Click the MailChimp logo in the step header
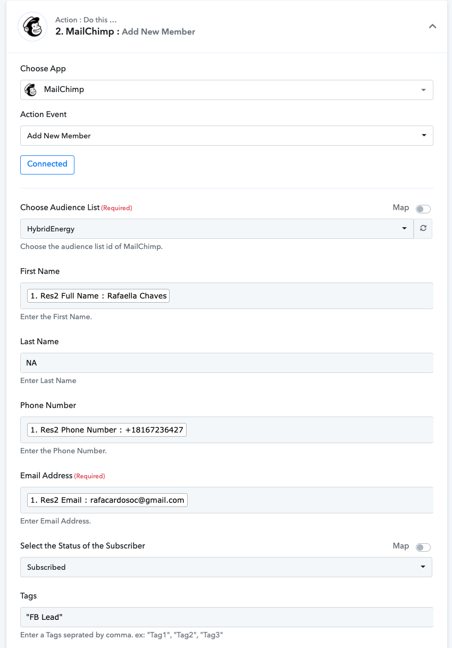The width and height of the screenshot is (452, 648). coord(33,26)
